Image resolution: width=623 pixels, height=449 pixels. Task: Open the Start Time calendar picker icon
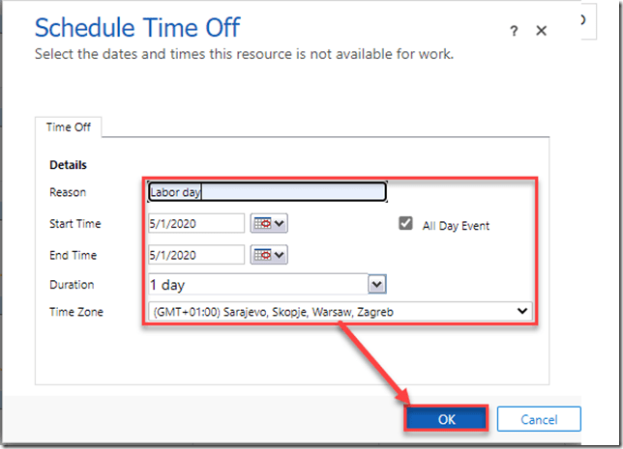click(x=261, y=223)
